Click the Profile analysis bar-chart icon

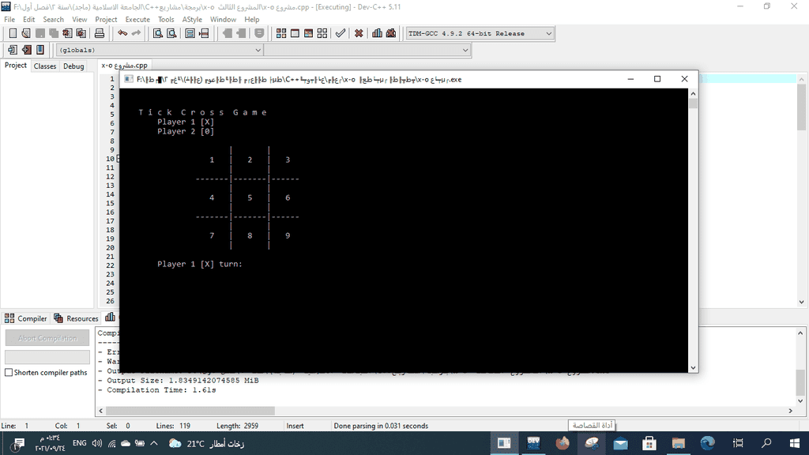pyautogui.click(x=377, y=33)
